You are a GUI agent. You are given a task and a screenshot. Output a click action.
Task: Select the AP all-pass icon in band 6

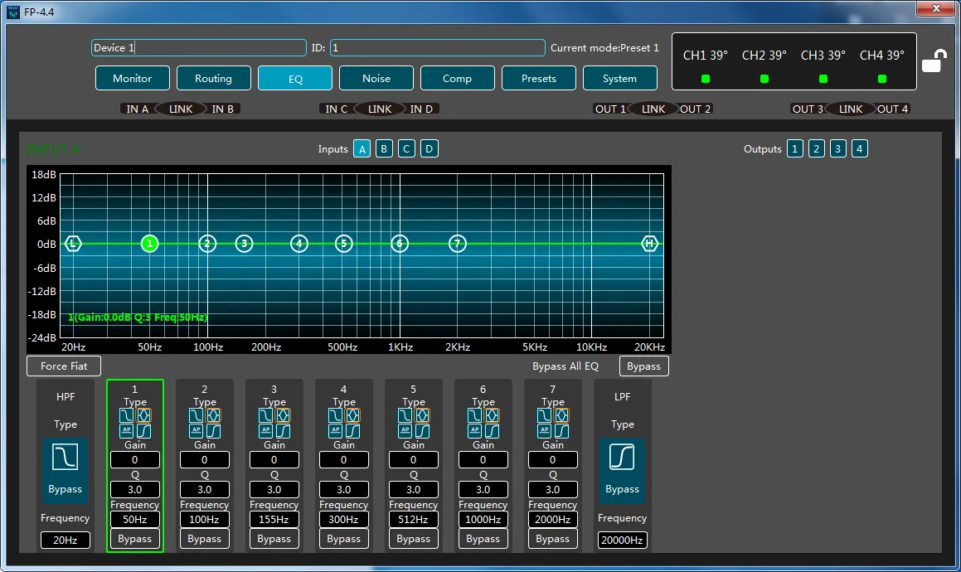(x=474, y=431)
